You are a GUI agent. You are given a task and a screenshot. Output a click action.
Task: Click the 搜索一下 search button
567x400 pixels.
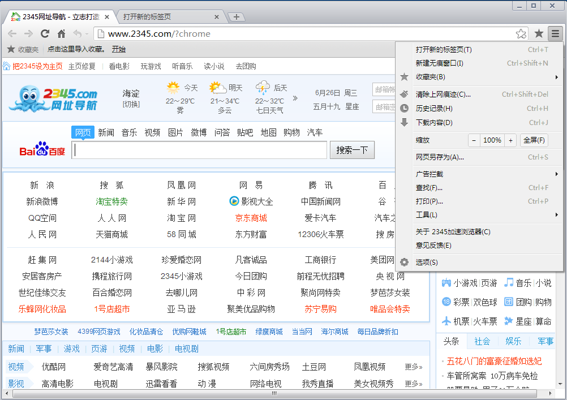click(352, 150)
